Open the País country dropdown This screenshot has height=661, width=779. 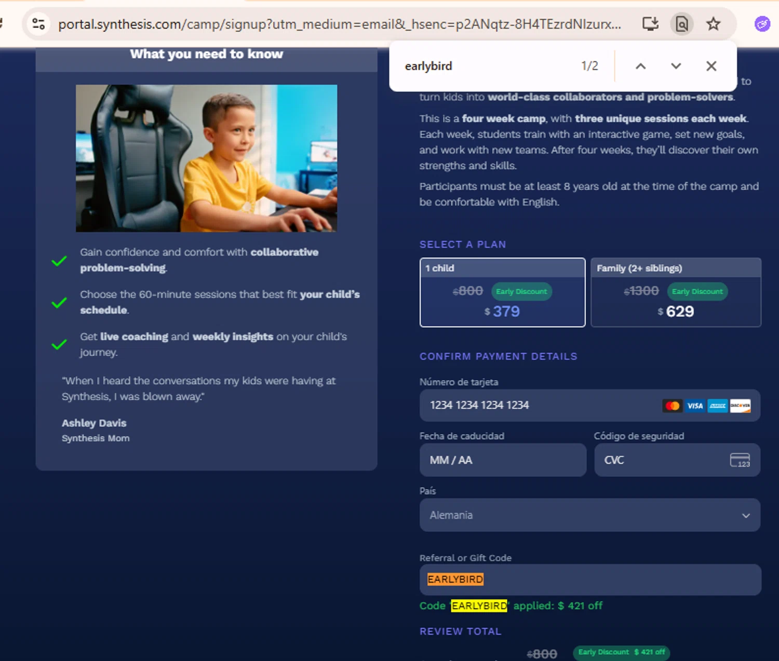click(590, 515)
